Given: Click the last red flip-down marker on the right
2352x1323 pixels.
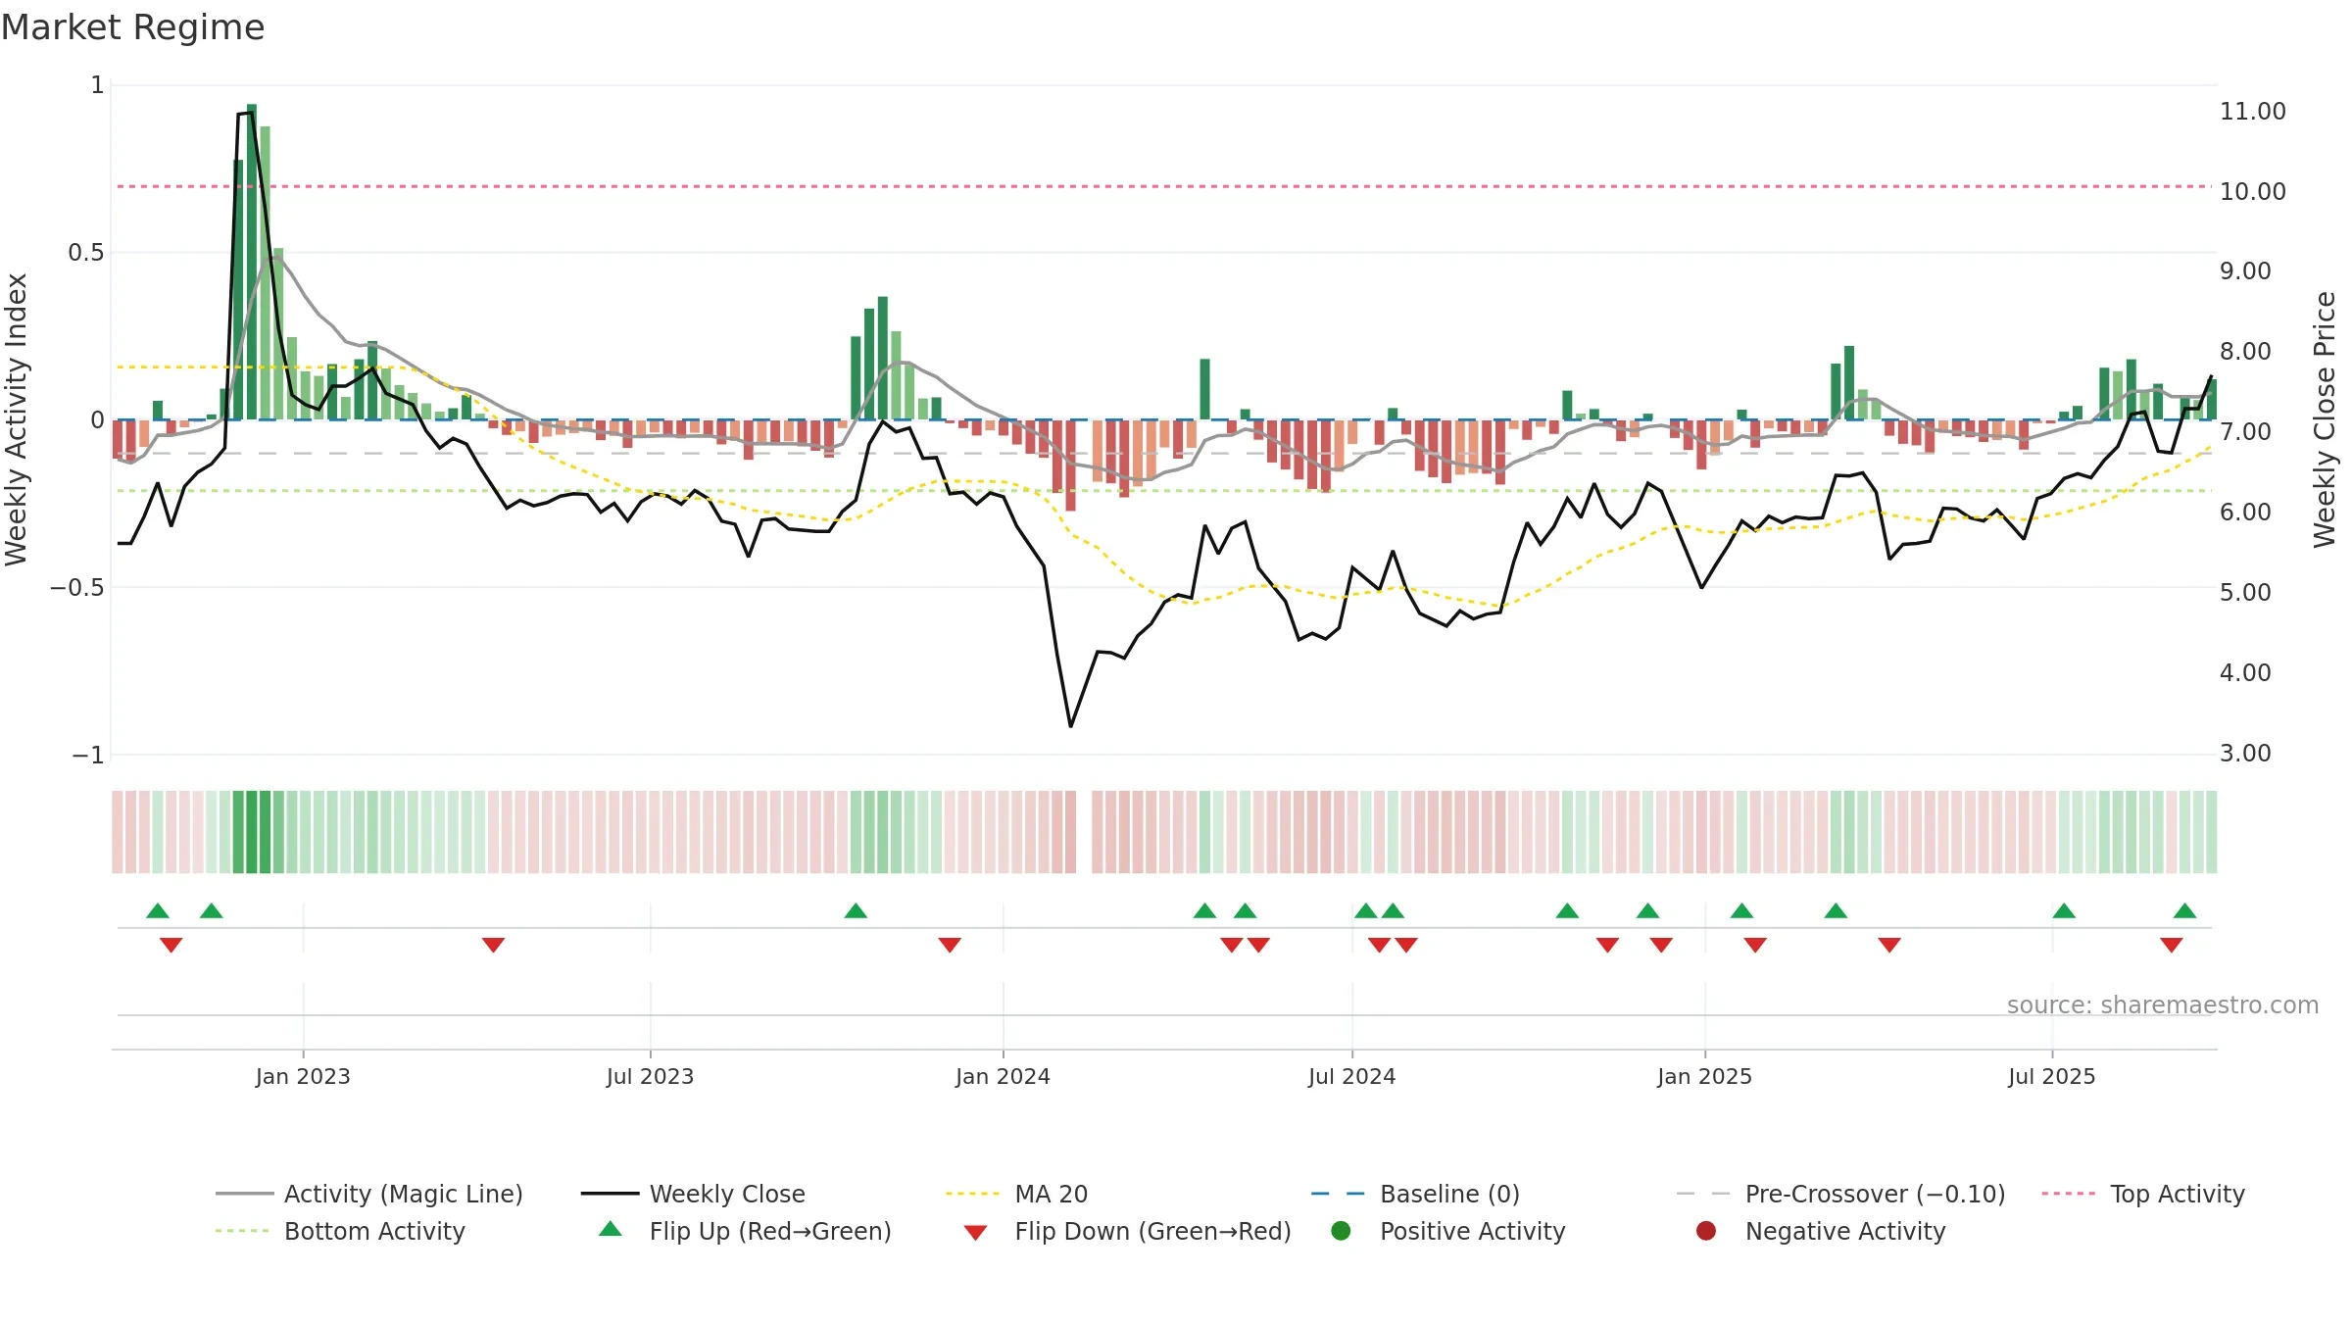Looking at the screenshot, I should [x=2171, y=945].
